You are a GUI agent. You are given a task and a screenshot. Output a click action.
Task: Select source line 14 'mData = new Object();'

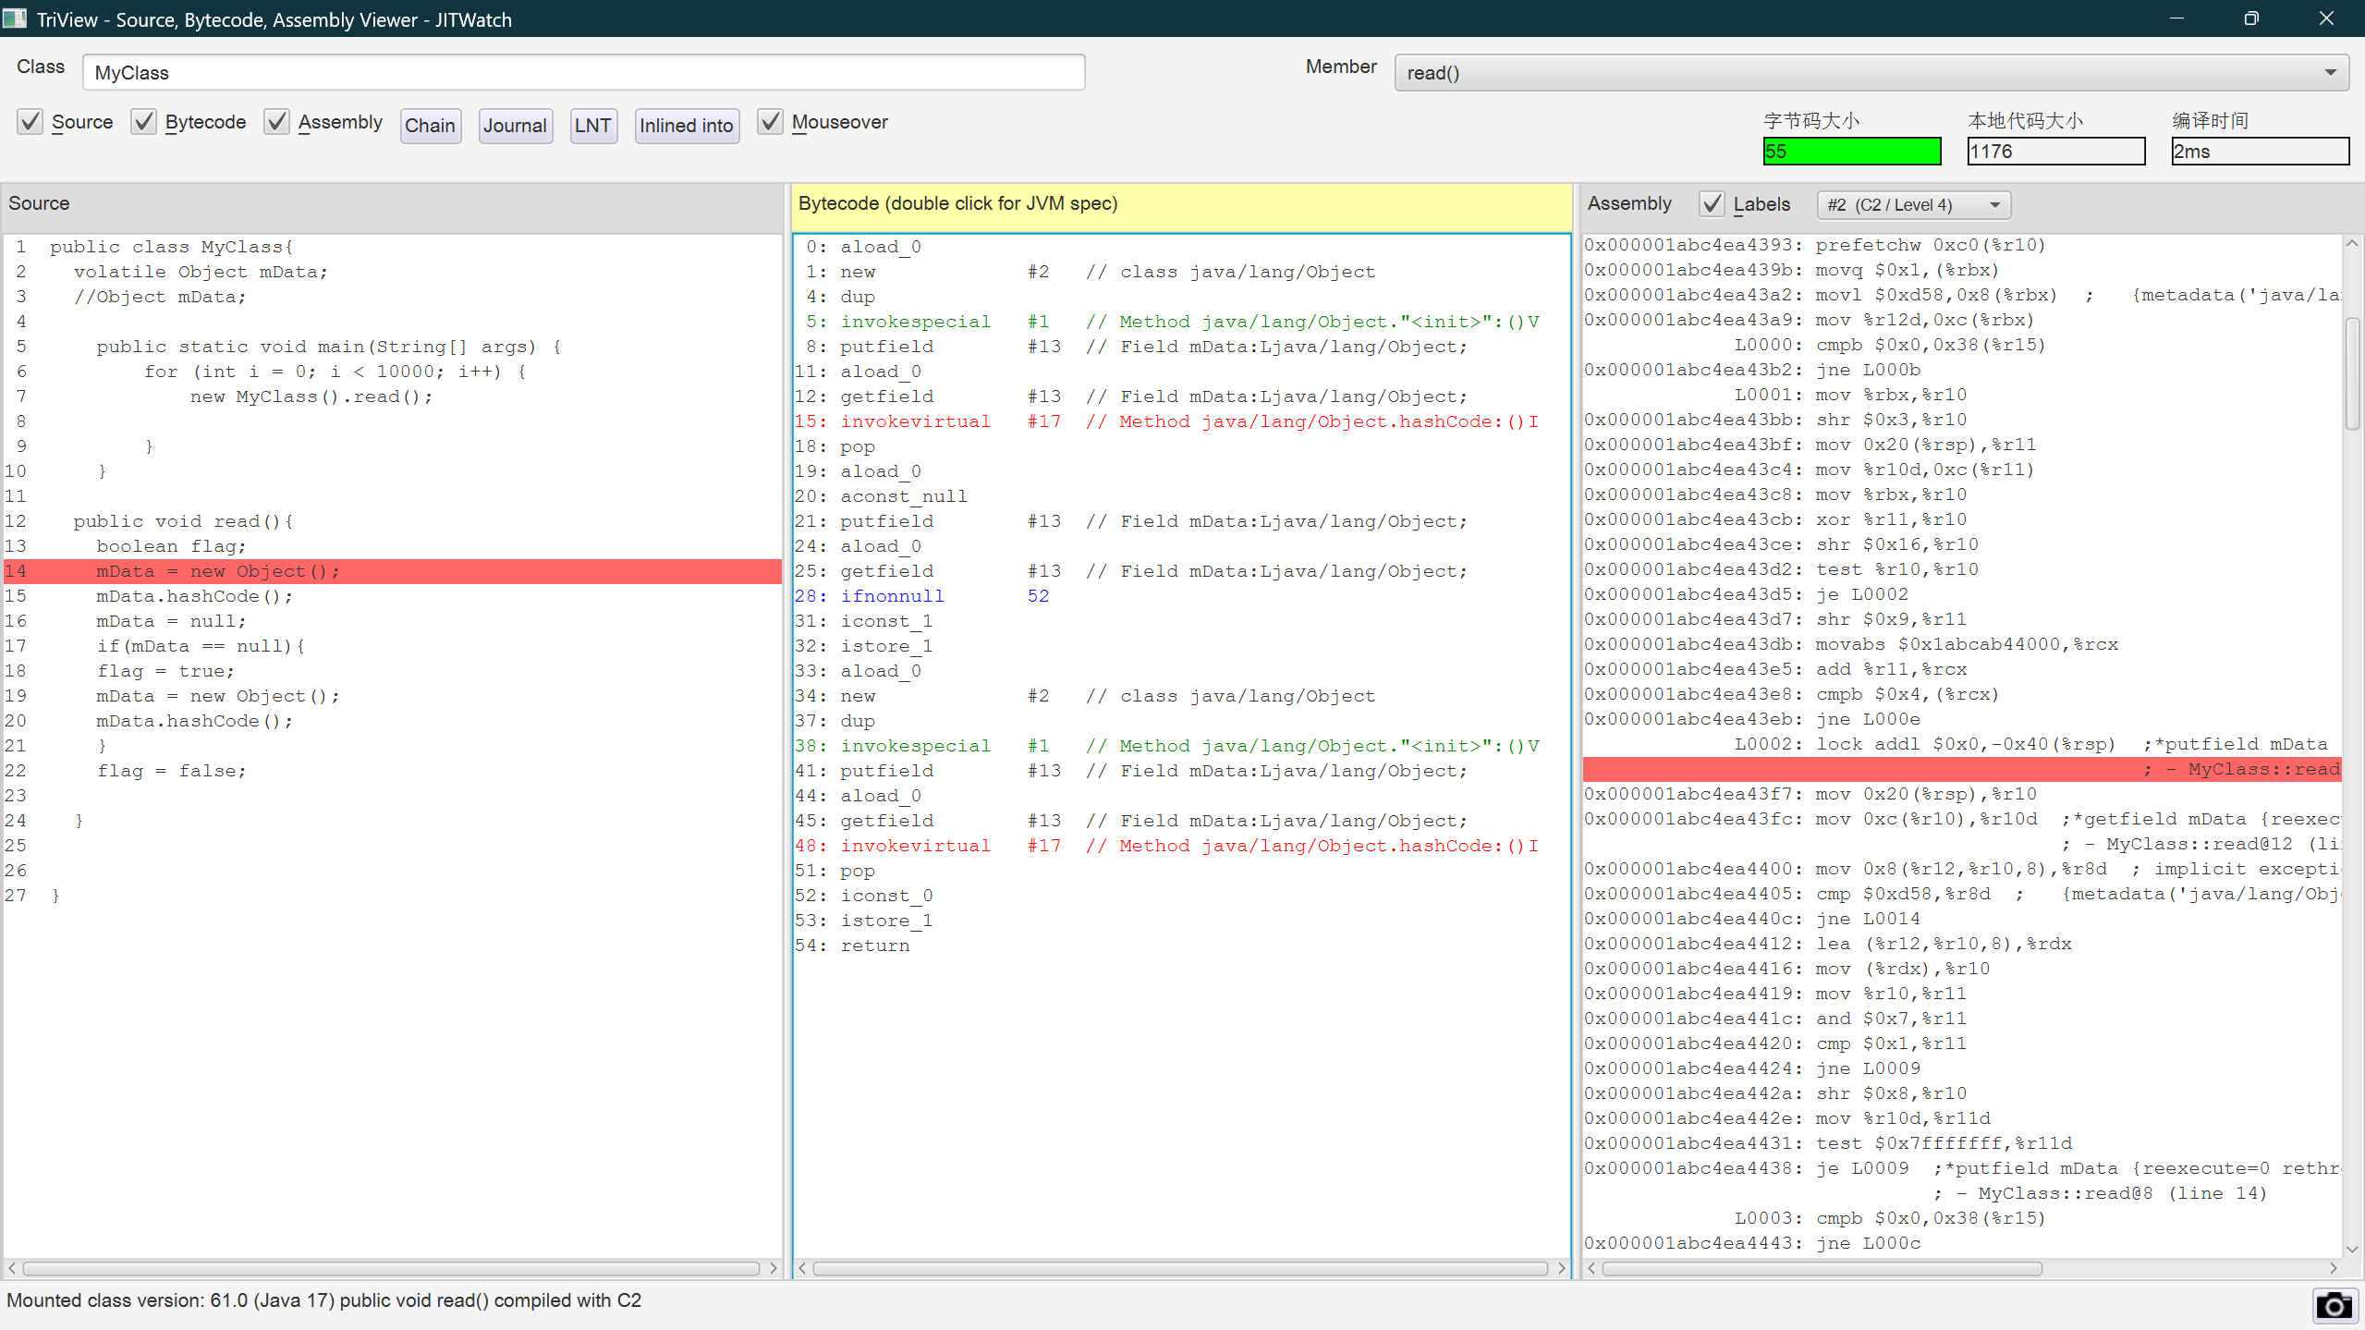coord(393,571)
